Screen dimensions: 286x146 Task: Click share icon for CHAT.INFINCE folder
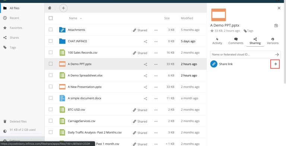[x=145, y=41]
